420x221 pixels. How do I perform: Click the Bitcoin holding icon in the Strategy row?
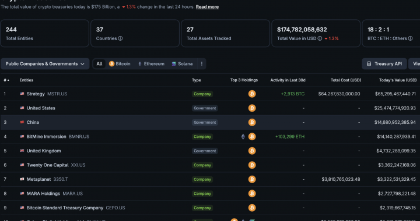tap(252, 94)
